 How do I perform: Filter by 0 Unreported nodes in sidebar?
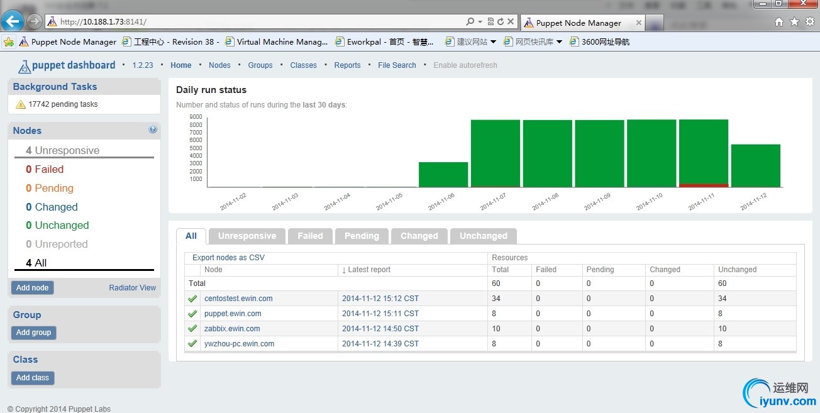pos(57,245)
